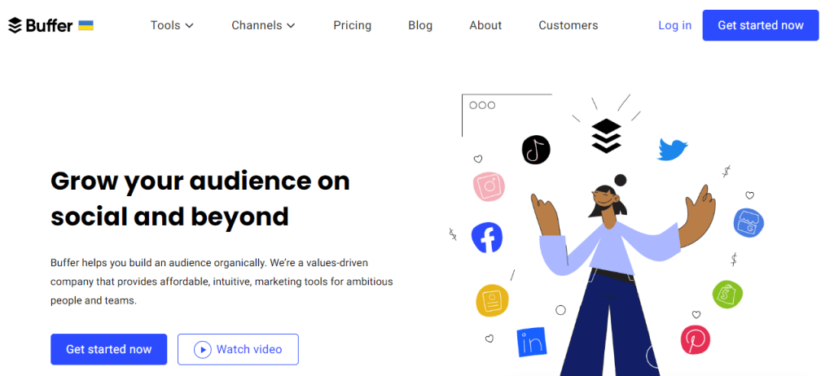The image size is (834, 376).
Task: Go to the Blog page
Action: [x=420, y=25]
